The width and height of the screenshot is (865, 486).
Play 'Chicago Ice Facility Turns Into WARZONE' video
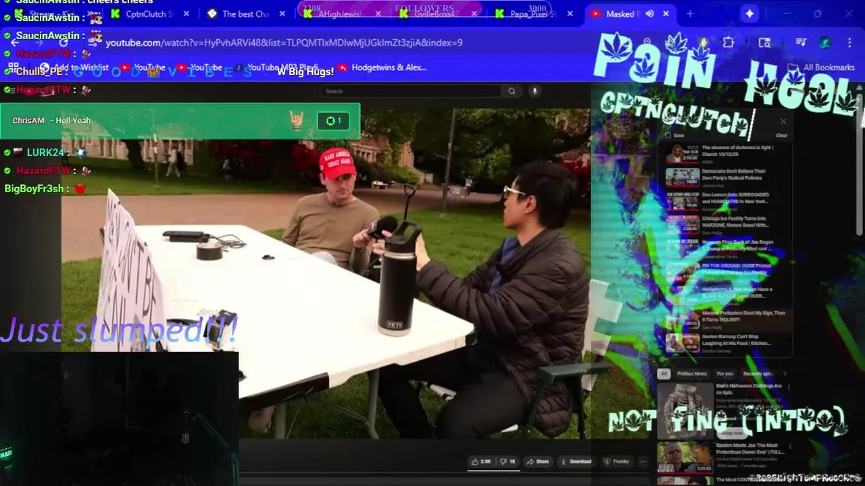click(x=727, y=225)
